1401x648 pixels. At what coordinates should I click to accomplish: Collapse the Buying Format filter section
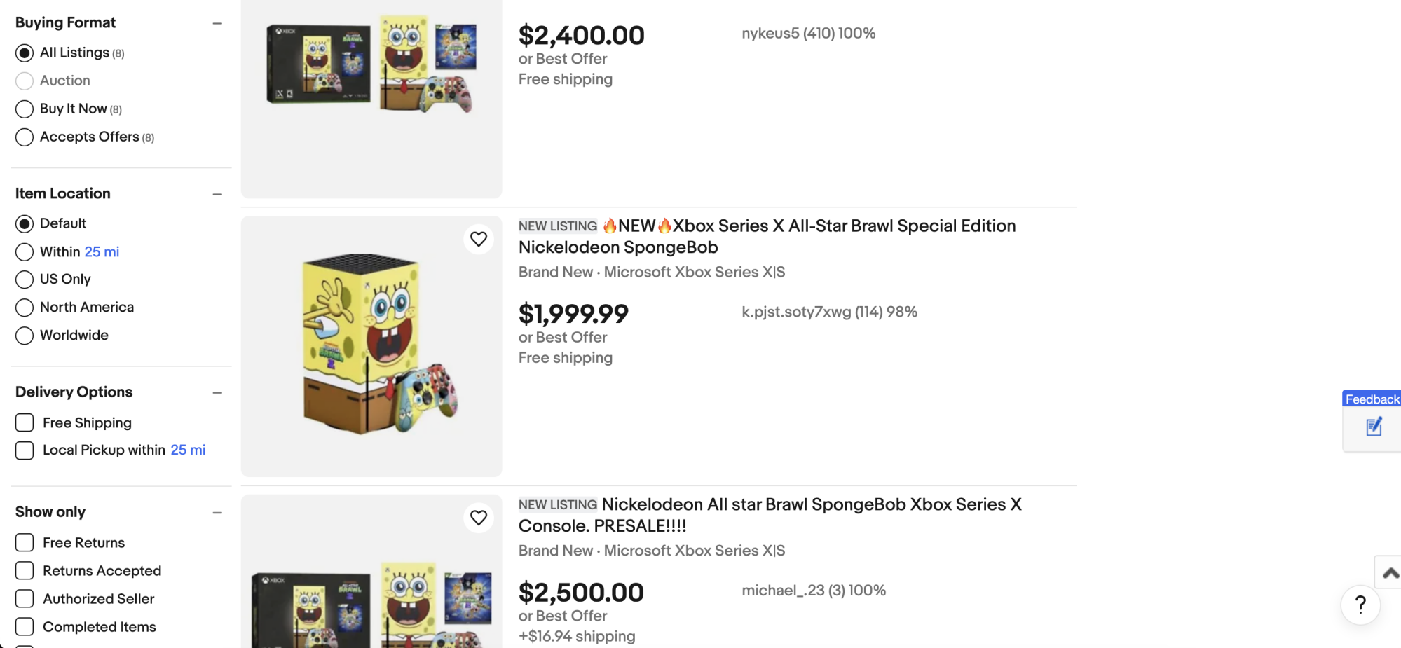[217, 23]
